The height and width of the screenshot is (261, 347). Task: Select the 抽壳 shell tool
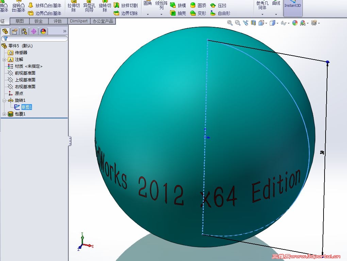(x=178, y=13)
